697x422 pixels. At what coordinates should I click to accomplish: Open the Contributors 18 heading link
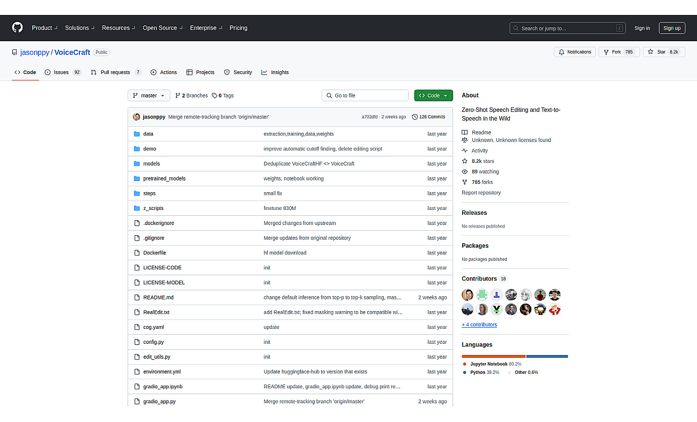coord(485,278)
